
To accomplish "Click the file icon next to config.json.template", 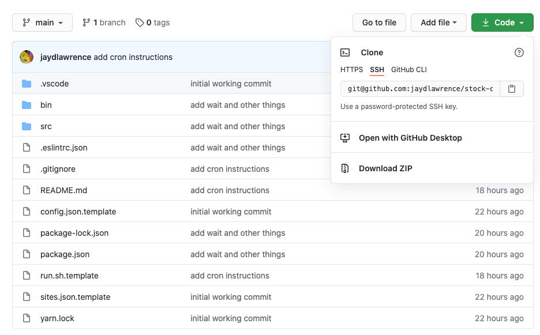I will tap(27, 212).
